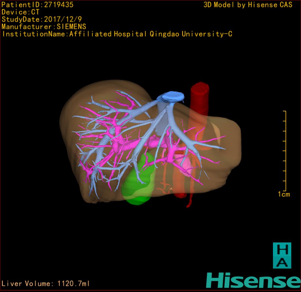
Task: Click the Device CT label
Action: [20, 12]
